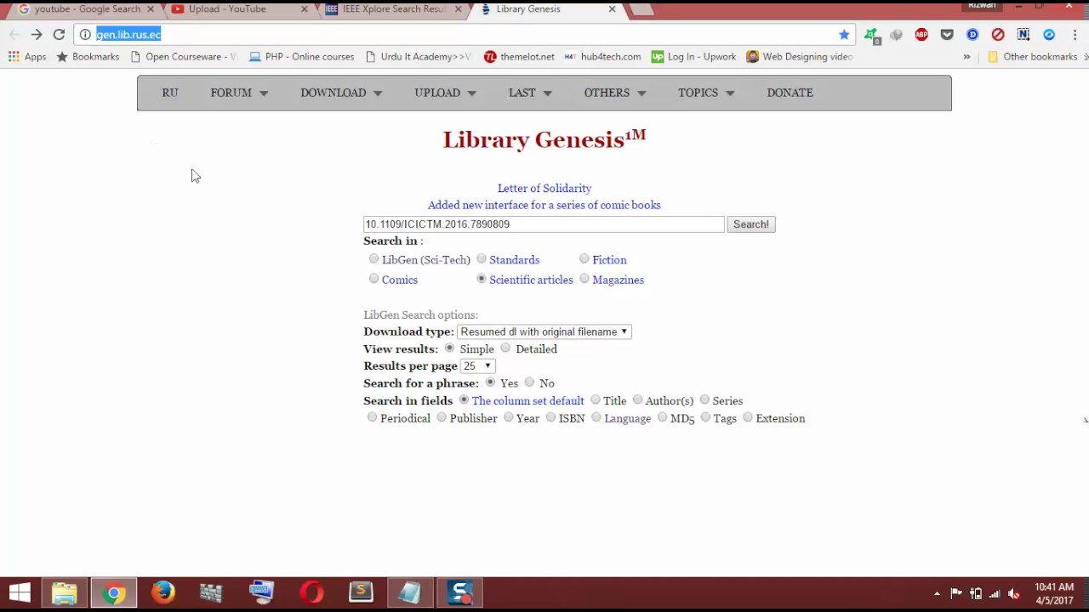1089x612 pixels.
Task: Close the Upload - YouTube tab
Action: [x=304, y=9]
